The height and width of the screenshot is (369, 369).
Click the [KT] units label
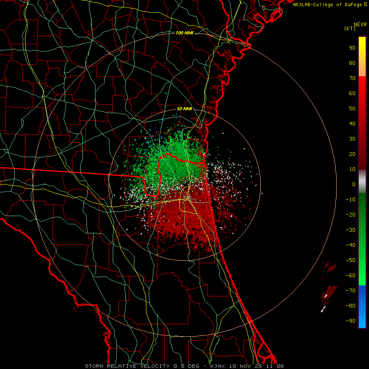click(x=350, y=28)
